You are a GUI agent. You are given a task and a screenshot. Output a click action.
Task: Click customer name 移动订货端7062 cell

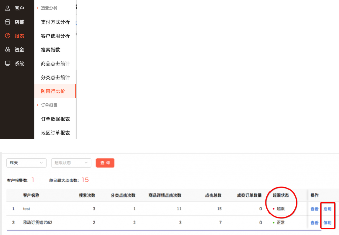38,223
